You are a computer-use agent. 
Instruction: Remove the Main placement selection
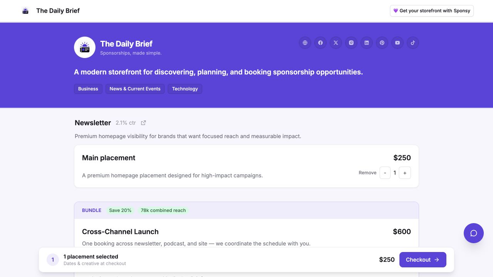point(367,173)
